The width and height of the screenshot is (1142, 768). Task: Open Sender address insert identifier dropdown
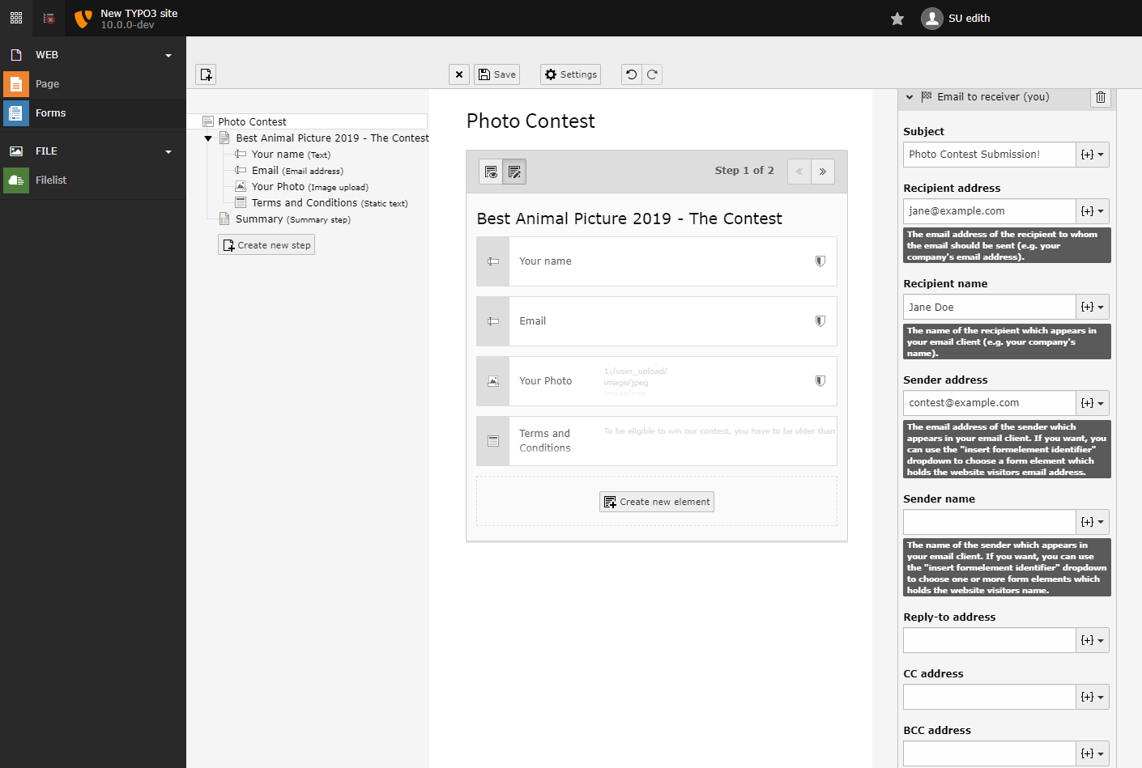point(1092,403)
